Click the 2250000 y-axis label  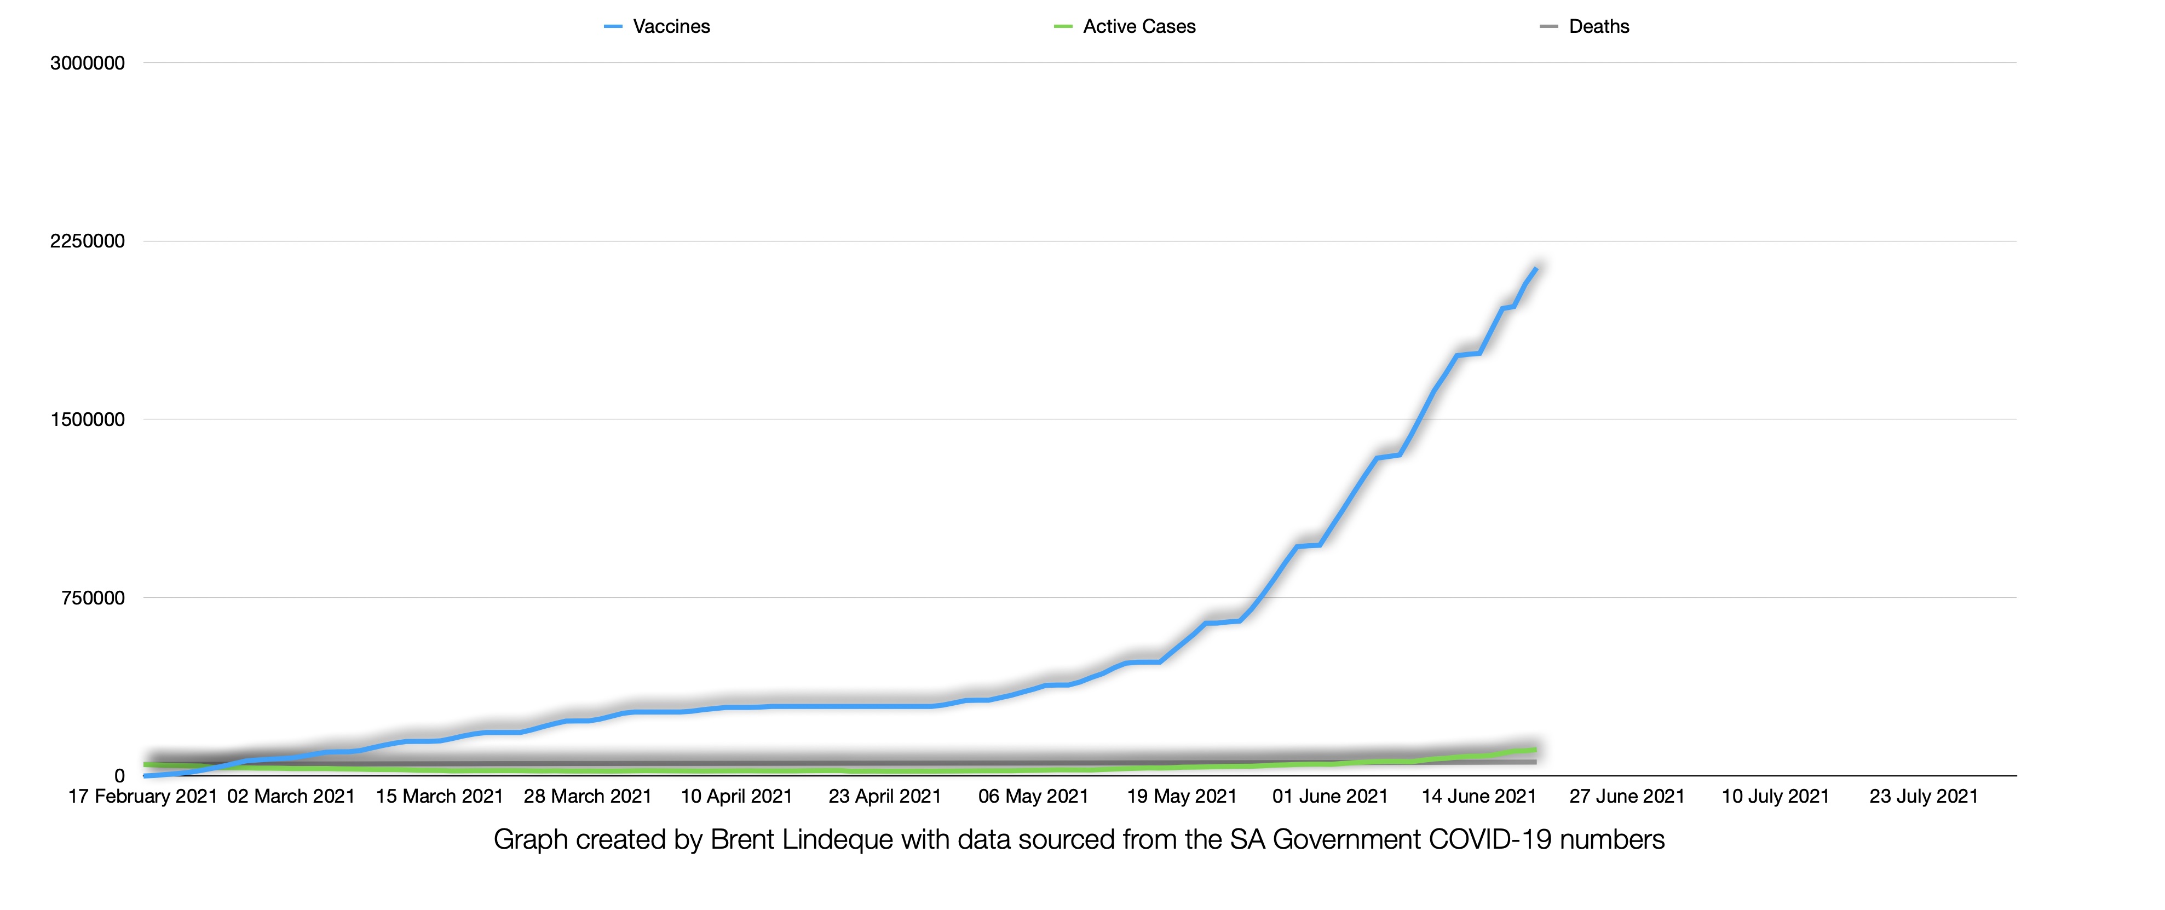[x=88, y=241]
